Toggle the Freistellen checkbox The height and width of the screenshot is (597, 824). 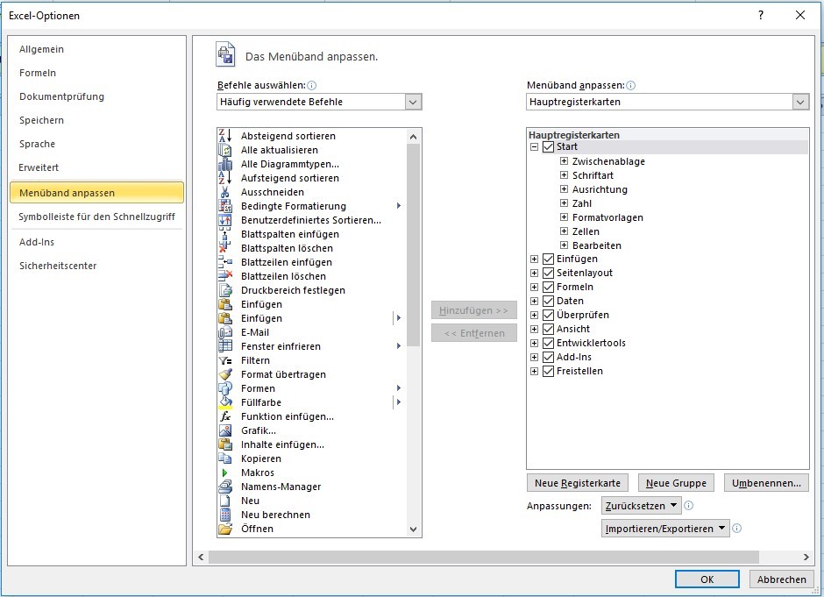(548, 371)
